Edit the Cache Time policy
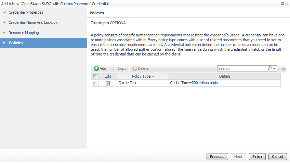 pos(108,83)
